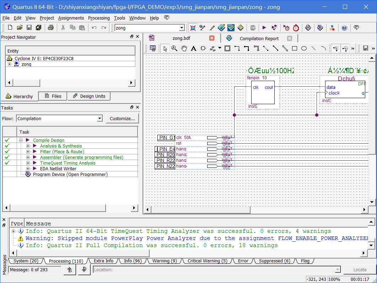Select the Symbol tool gate icon

(203, 48)
